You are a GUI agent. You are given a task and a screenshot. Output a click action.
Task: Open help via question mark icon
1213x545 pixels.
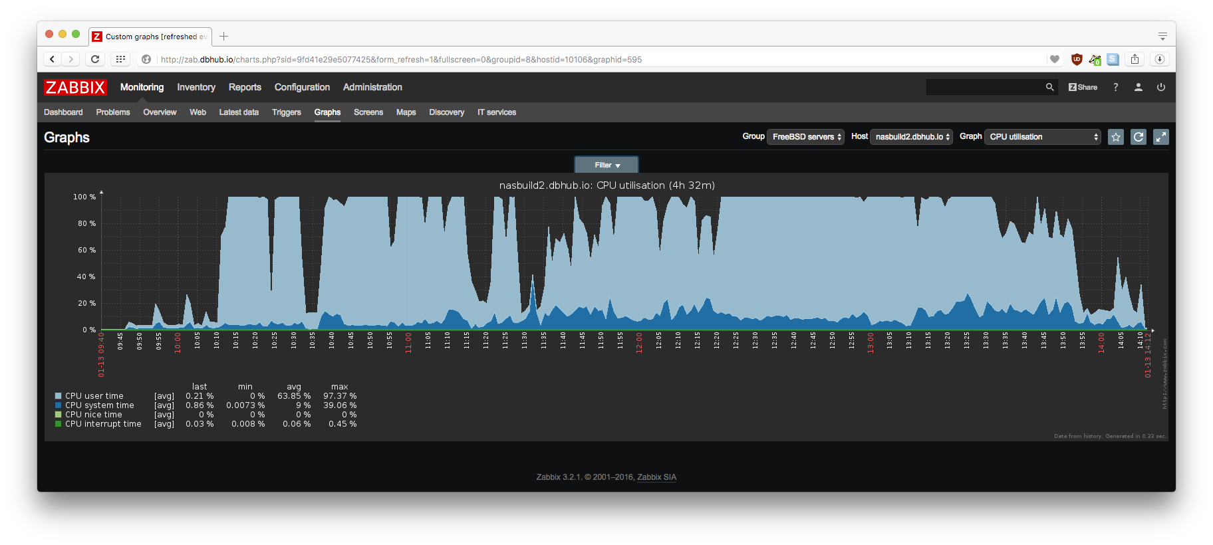[x=1116, y=87]
